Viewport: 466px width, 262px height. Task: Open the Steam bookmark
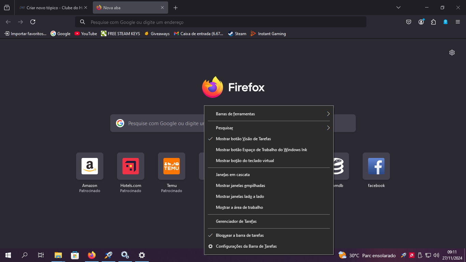tap(237, 33)
